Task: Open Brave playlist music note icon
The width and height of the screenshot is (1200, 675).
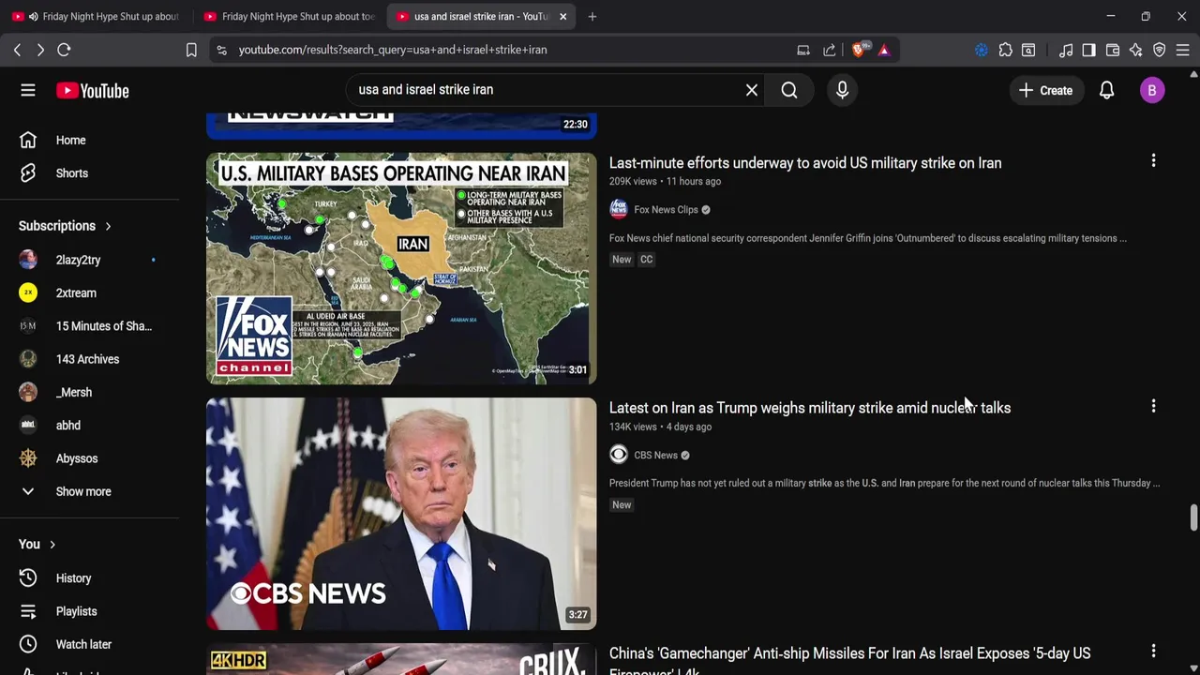Action: coord(1066,50)
